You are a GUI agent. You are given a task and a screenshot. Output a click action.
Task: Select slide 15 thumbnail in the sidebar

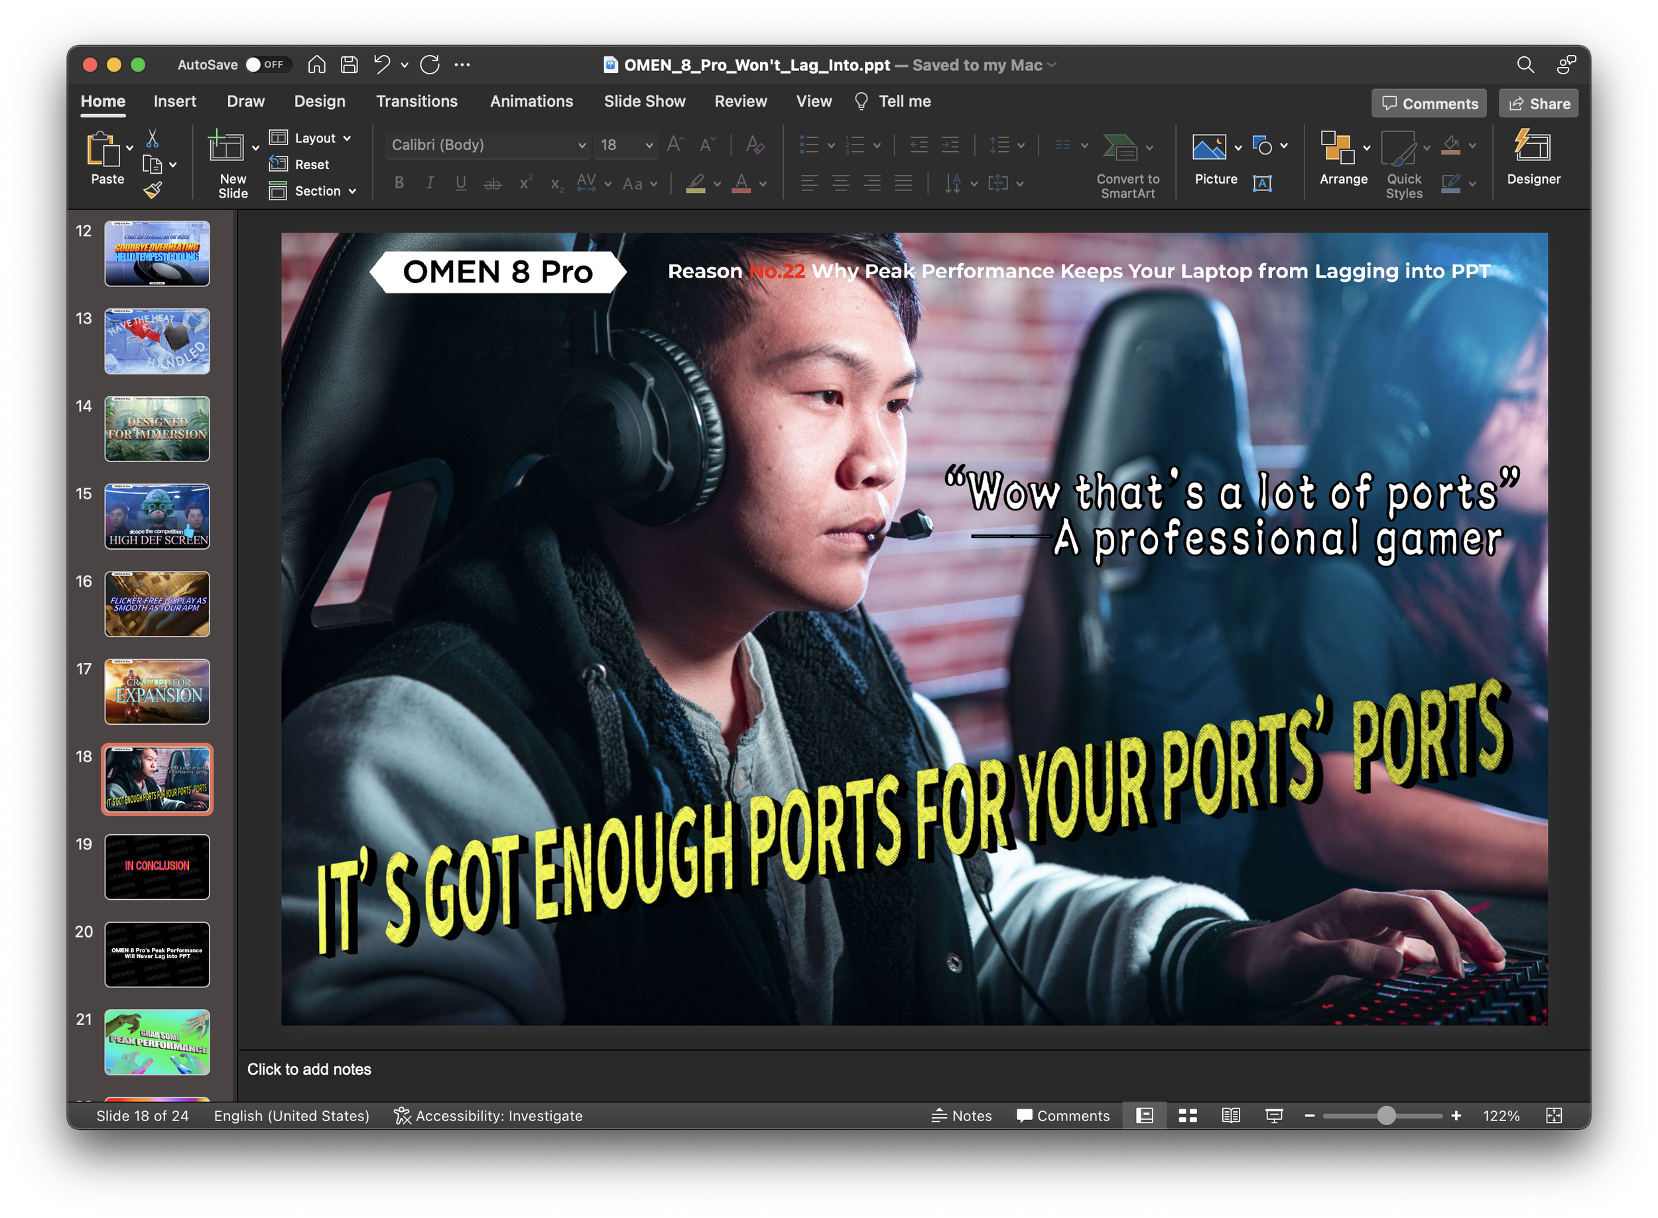(157, 516)
